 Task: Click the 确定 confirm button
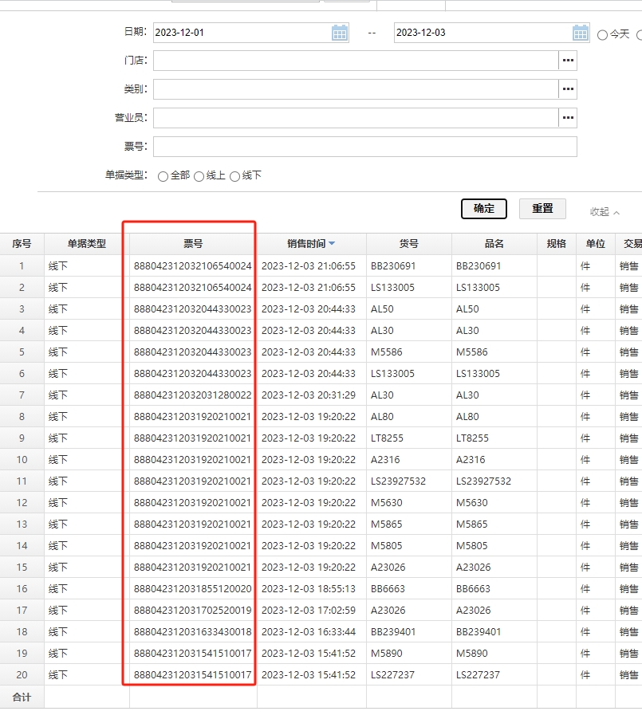coord(483,209)
